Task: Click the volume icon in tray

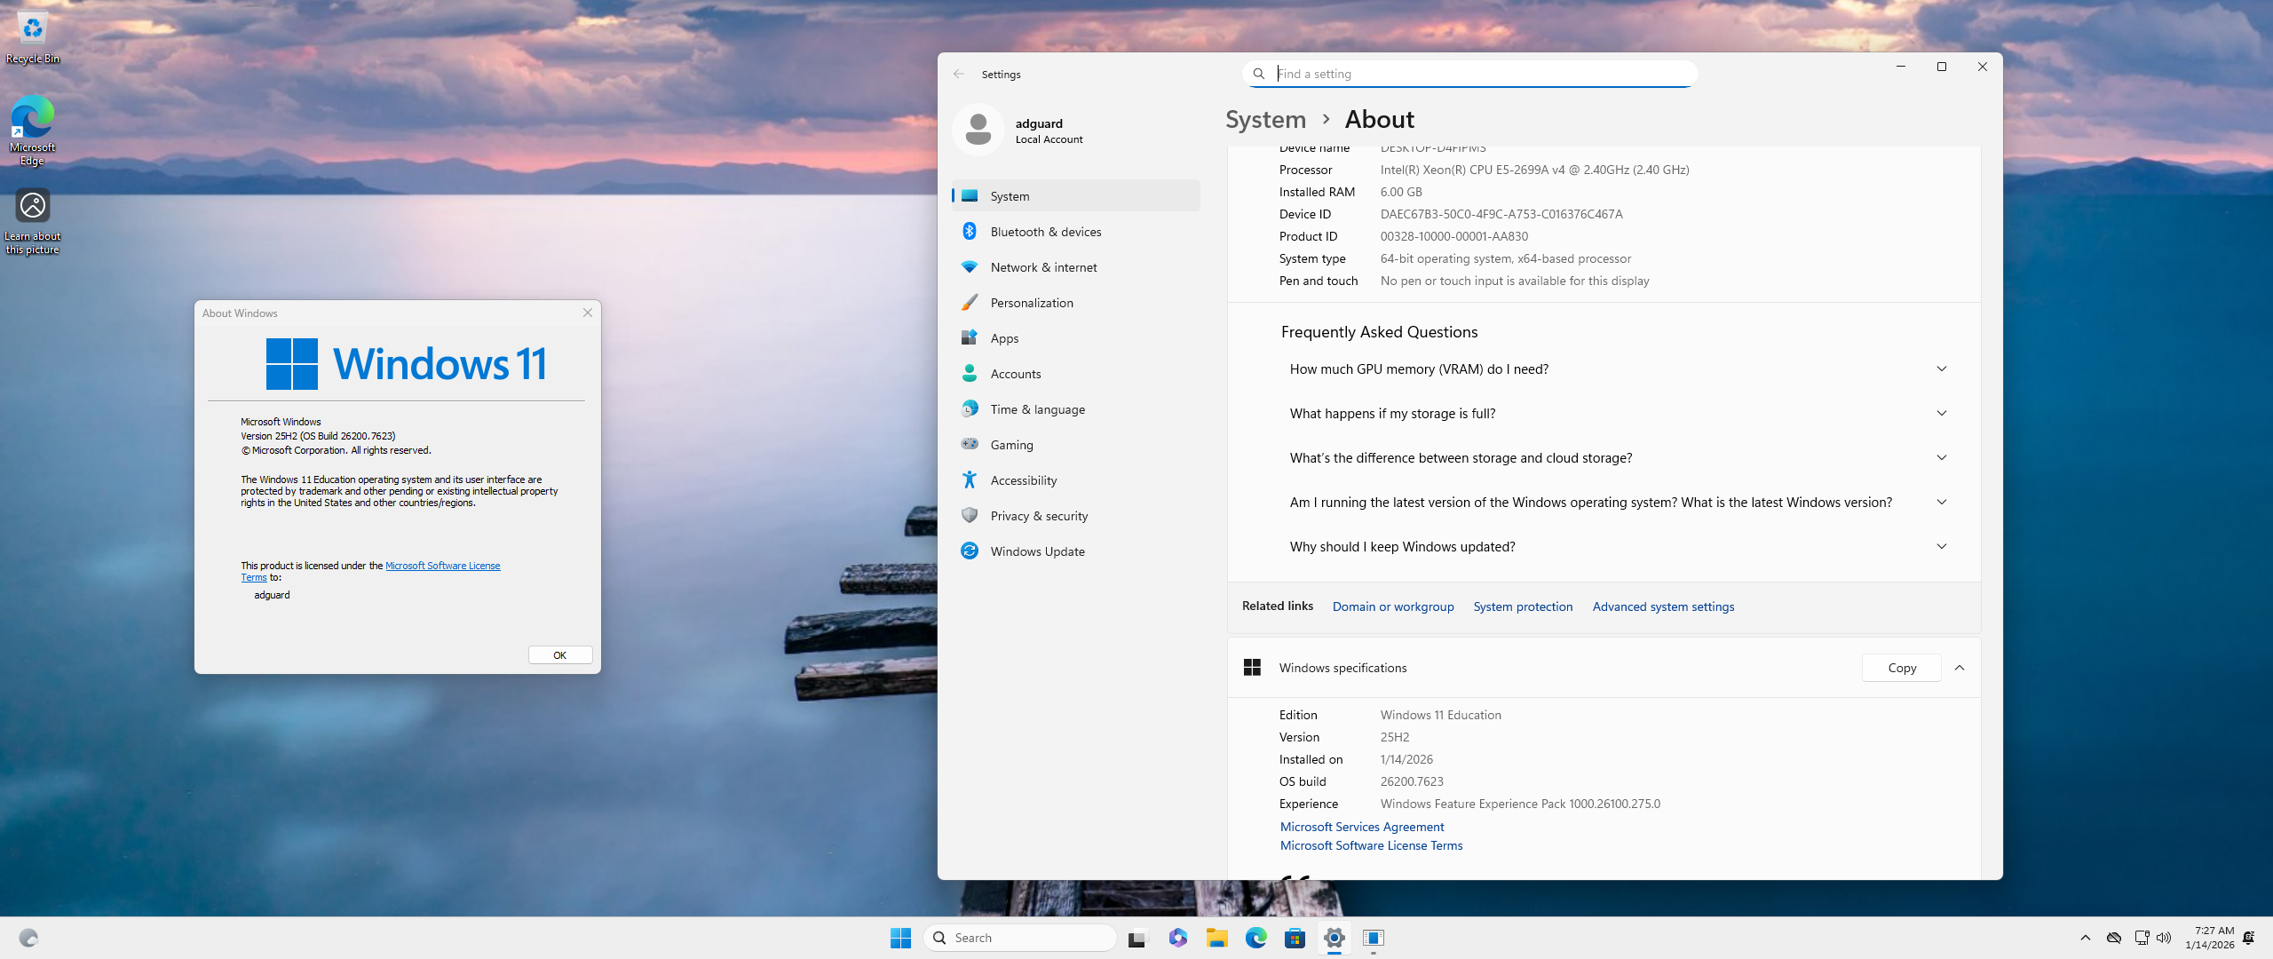Action: [2164, 938]
